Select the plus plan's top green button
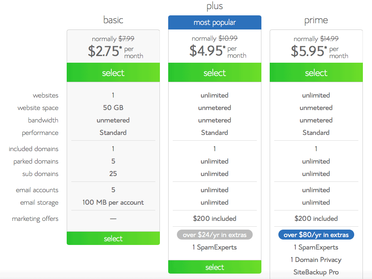 214,72
